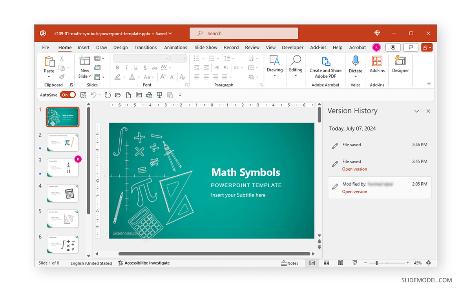Collapse the ribbon with the chevron
This screenshot has width=471, height=292.
(429, 84)
